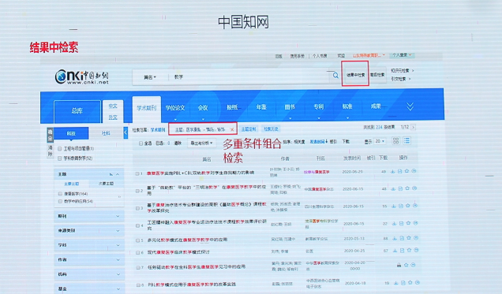Download article 2 dated 2020-06-15 with 48 downloads

point(393,188)
